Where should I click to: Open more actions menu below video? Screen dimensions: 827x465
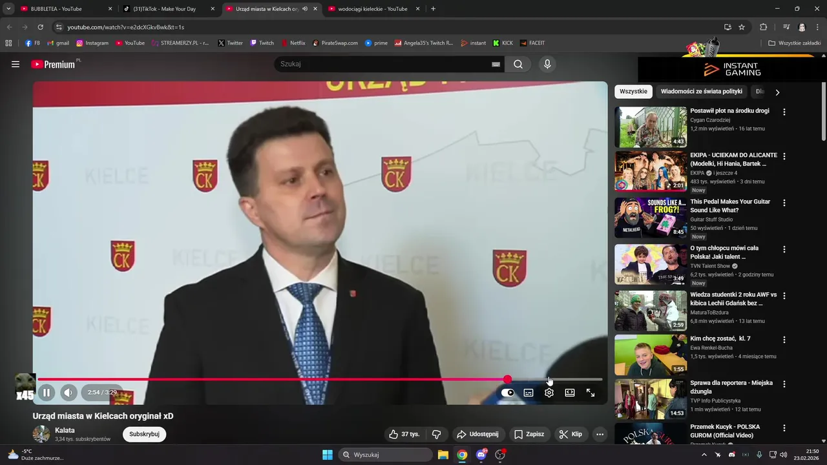click(600, 434)
